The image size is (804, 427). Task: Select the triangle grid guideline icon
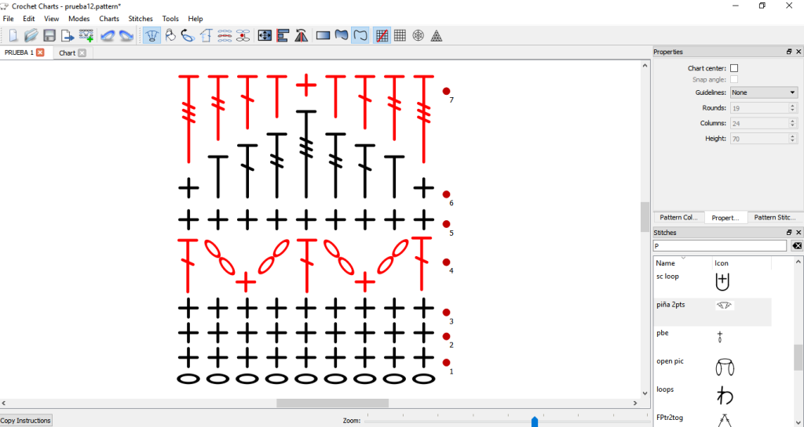click(436, 35)
